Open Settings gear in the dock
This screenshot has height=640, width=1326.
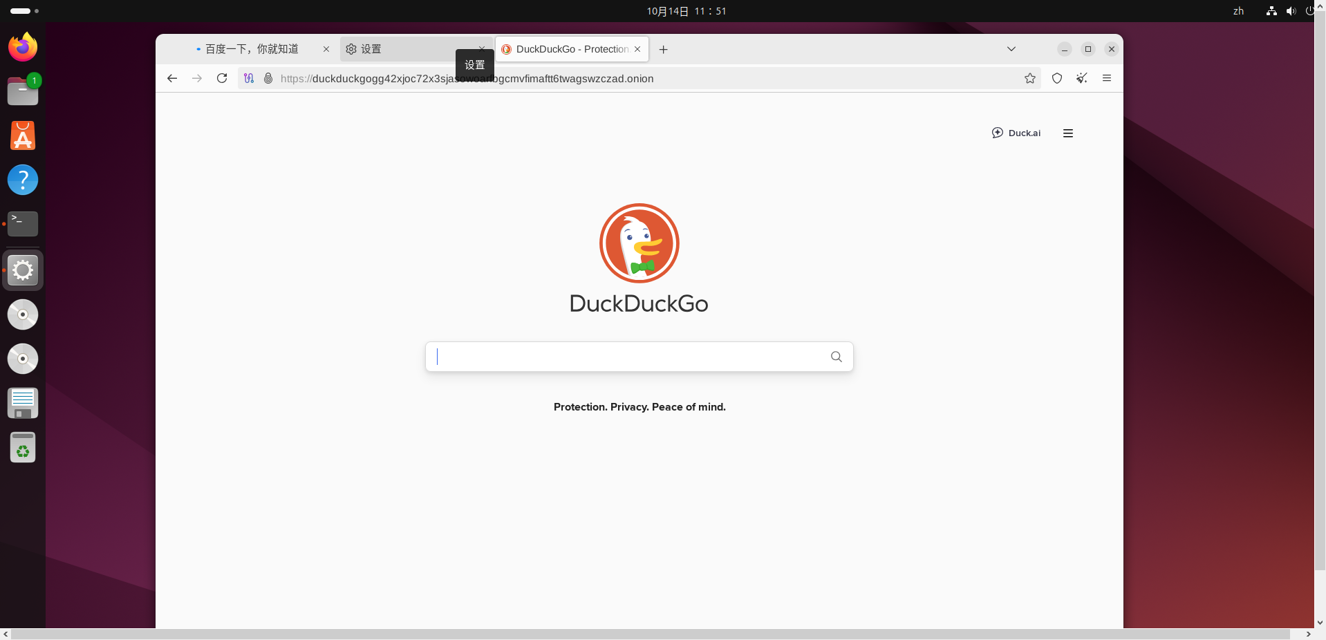click(x=23, y=270)
